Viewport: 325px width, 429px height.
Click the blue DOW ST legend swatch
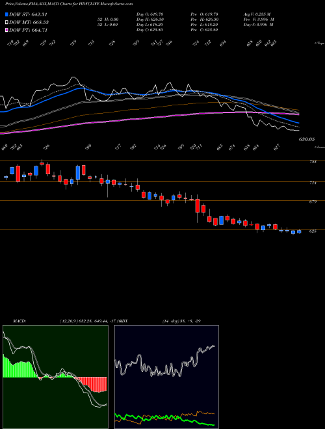click(6, 15)
